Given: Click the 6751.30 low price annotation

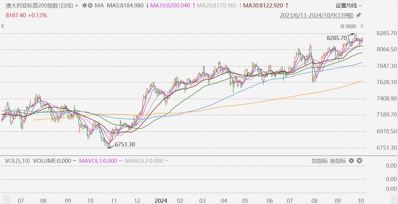Looking at the screenshot, I should (125, 144).
